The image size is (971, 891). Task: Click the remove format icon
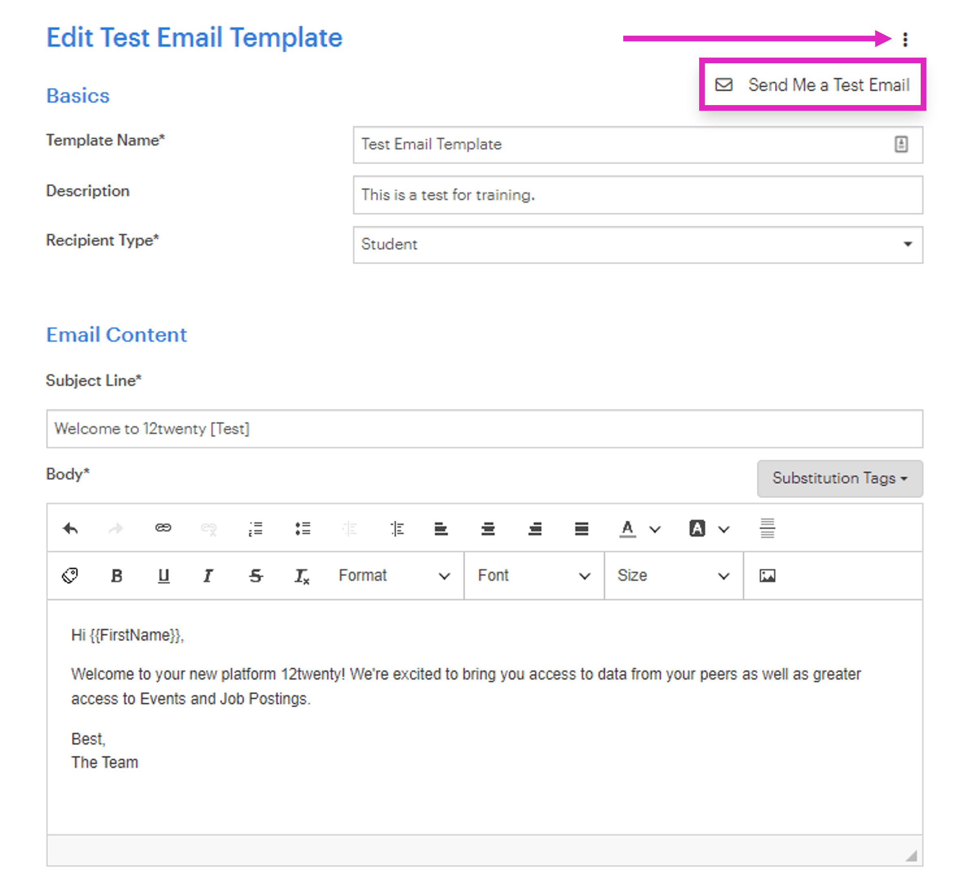pyautogui.click(x=302, y=576)
